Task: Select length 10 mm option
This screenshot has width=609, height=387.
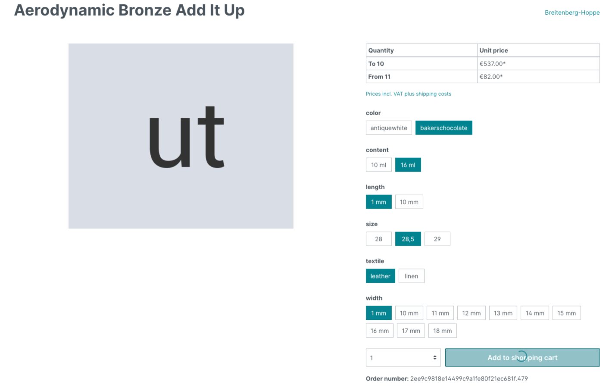Action: pos(409,202)
